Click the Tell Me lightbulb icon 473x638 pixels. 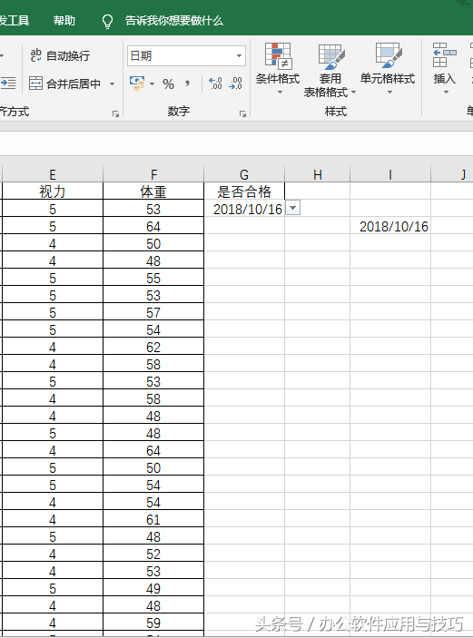[x=107, y=21]
